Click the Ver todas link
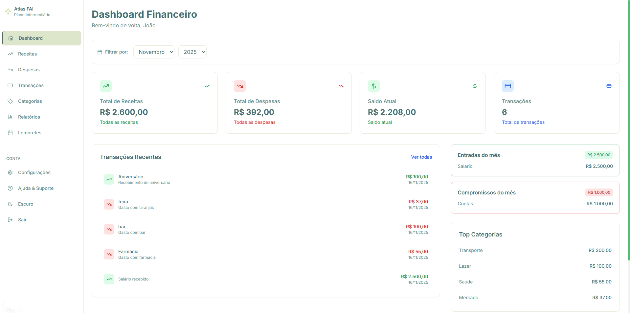 pyautogui.click(x=421, y=157)
